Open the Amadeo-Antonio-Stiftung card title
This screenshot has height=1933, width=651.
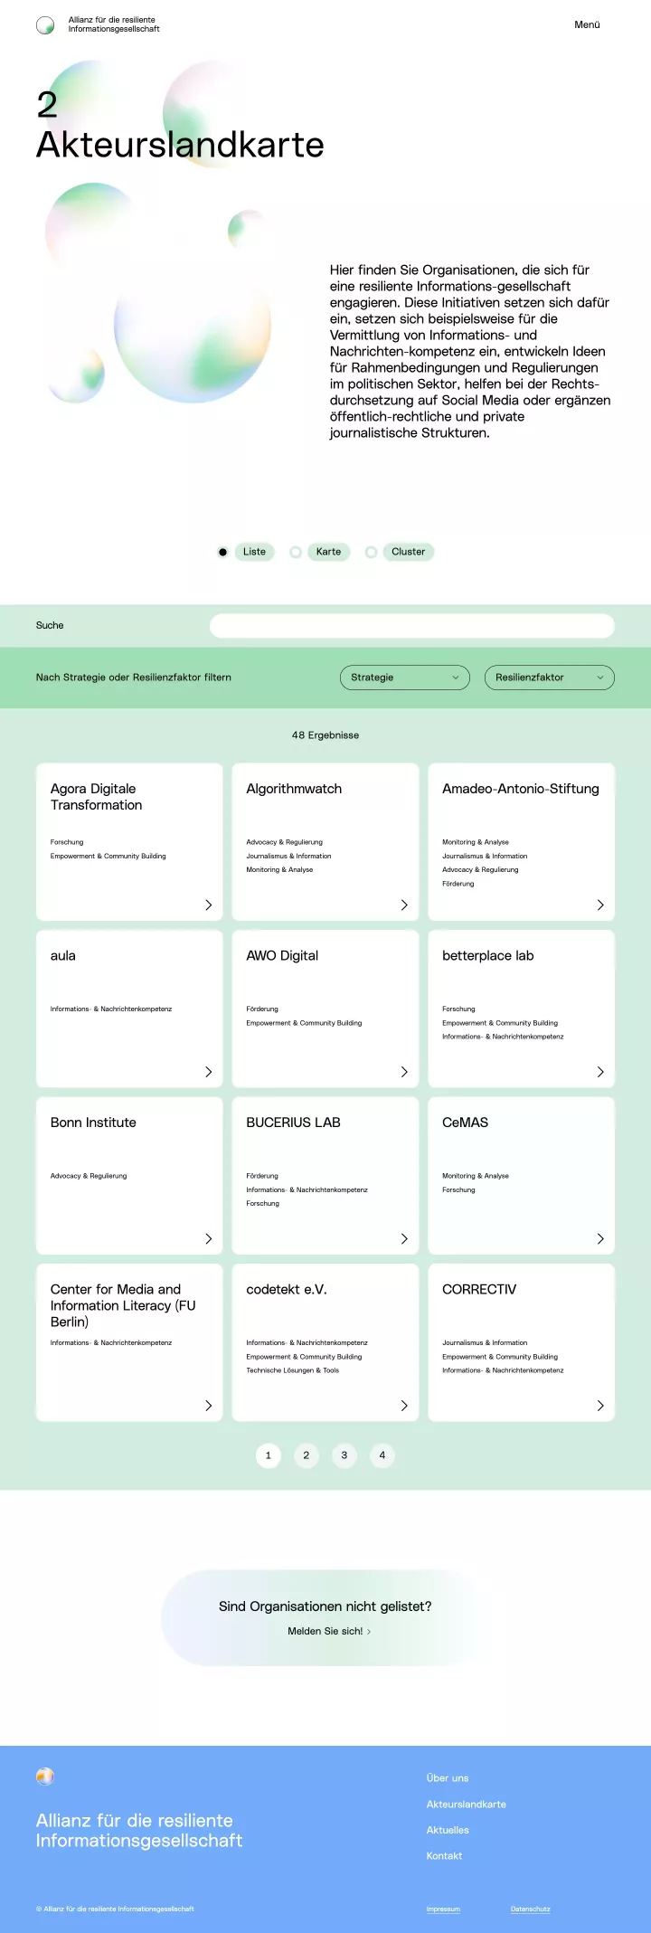coord(521,789)
